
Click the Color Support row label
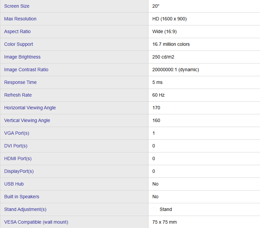(19, 44)
